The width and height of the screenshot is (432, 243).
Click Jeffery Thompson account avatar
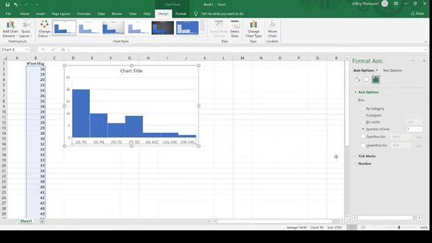tap(385, 3)
